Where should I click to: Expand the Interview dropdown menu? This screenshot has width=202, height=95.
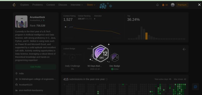pyautogui.click(x=77, y=5)
